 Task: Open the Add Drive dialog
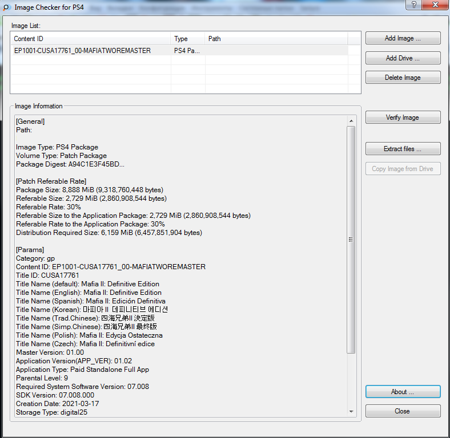403,58
